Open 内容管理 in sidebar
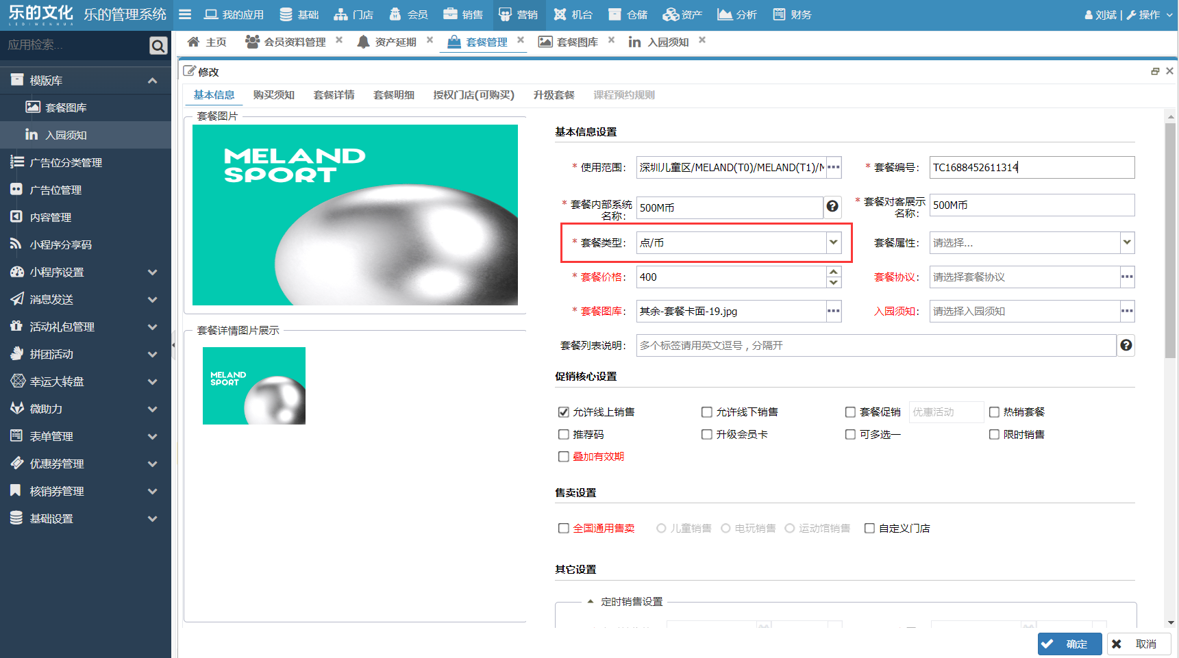Image resolution: width=1179 pixels, height=658 pixels. pos(86,217)
